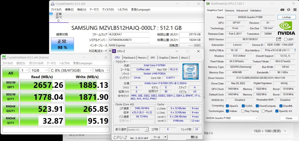This screenshot has height=141, width=299.
Task: Open the Socket #1 selection dropdown
Action: click(x=138, y=129)
